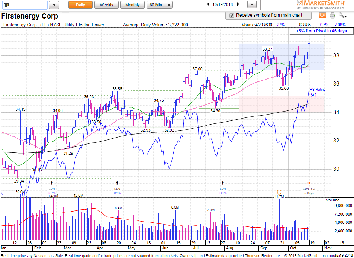
Task: Click the Volume 4,203,600 text
Action: pos(257,25)
